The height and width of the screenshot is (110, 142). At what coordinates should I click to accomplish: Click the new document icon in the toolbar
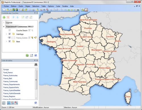pos(4,10)
